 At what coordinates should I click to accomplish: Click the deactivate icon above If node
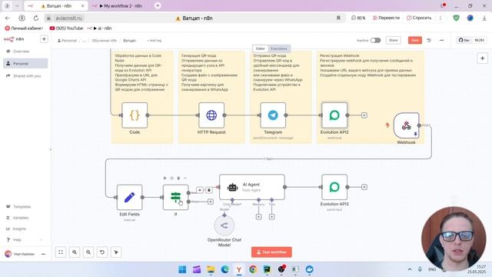(x=171, y=178)
